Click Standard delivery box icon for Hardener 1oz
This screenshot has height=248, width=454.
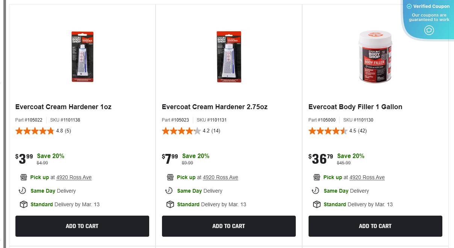coord(24,204)
